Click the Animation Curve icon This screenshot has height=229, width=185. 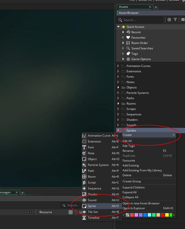point(84,136)
